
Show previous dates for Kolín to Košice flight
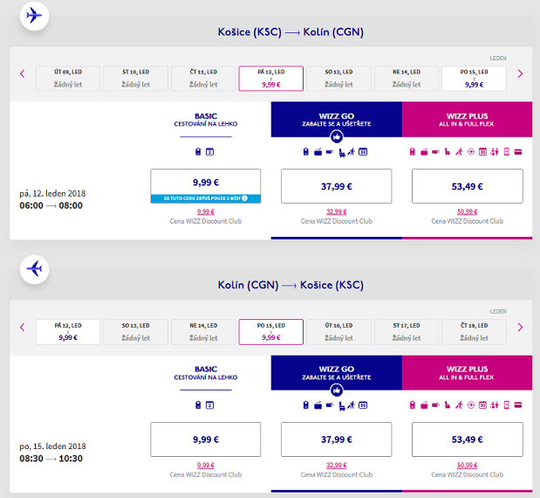point(23,327)
